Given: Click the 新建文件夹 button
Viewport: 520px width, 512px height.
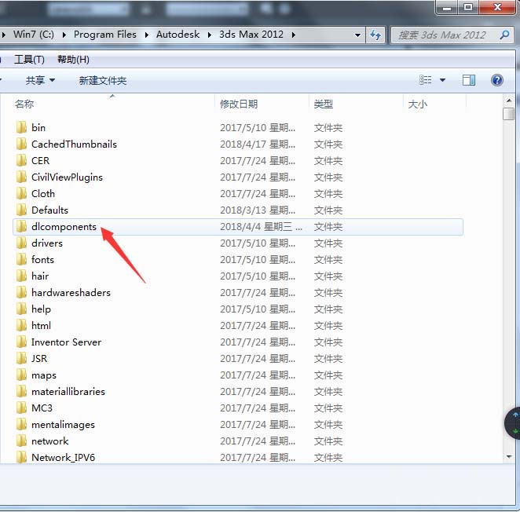Looking at the screenshot, I should click(x=103, y=81).
